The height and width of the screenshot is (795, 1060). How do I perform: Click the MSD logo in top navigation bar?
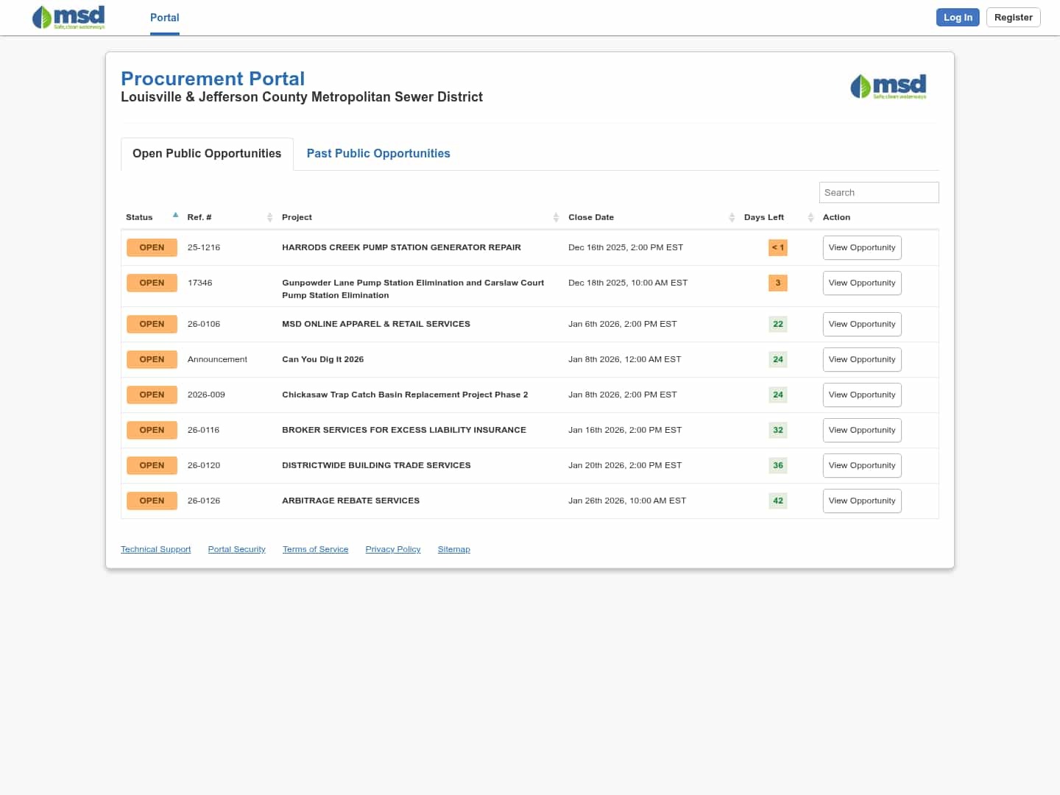(68, 17)
